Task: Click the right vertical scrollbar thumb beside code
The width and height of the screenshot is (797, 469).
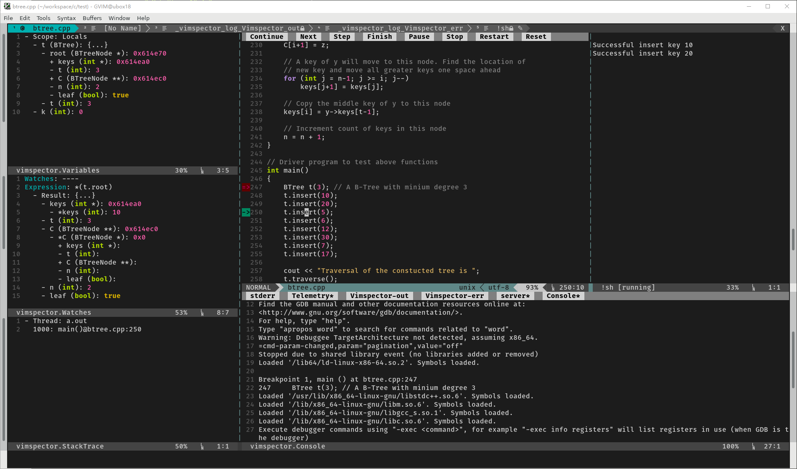Action: click(793, 239)
